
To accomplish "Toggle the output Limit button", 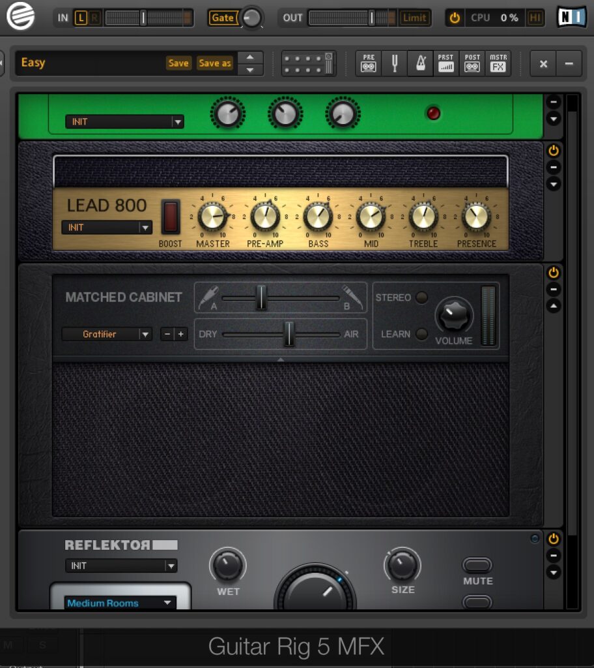I will tap(414, 18).
